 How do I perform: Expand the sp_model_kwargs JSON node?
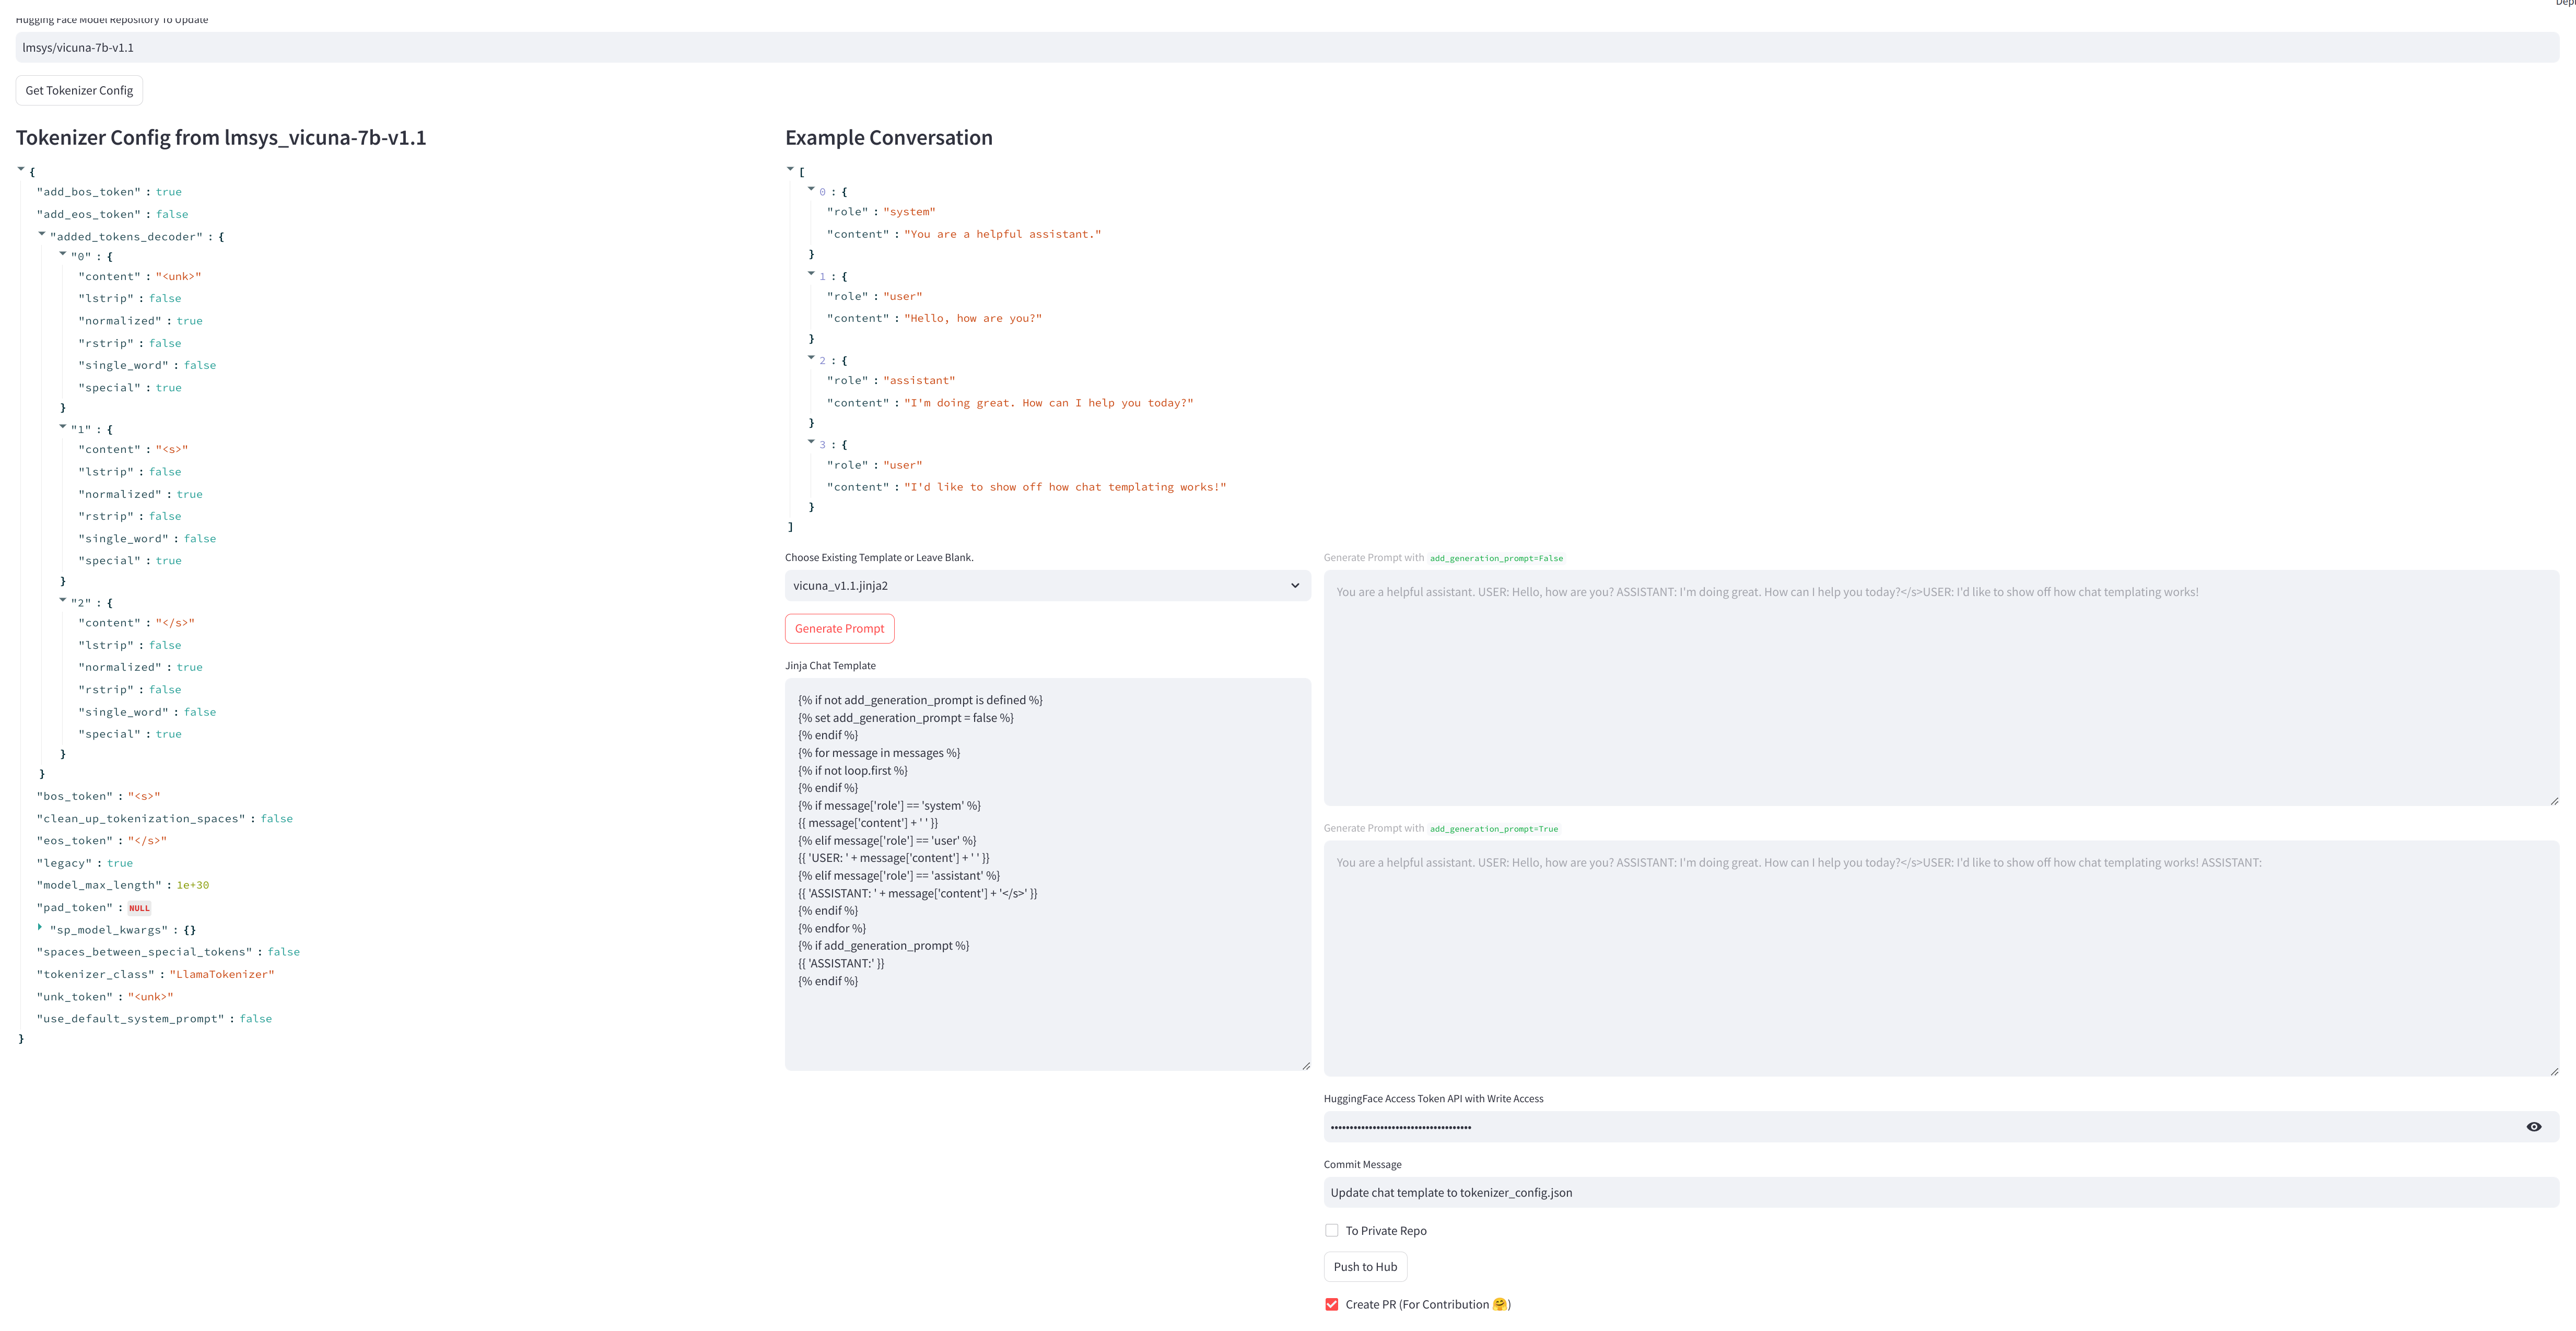[40, 927]
